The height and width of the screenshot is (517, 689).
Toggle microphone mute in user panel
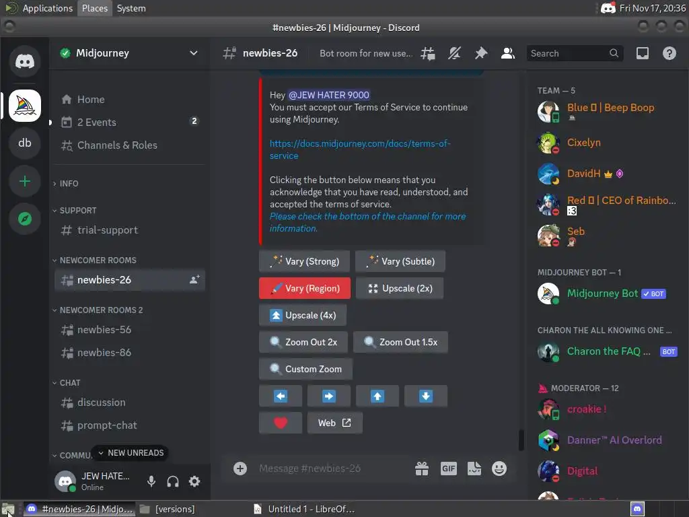pos(151,481)
